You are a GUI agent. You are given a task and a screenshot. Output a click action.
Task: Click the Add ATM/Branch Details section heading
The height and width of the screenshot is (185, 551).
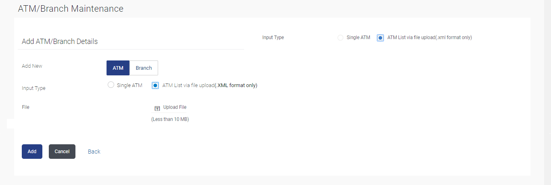tap(60, 41)
